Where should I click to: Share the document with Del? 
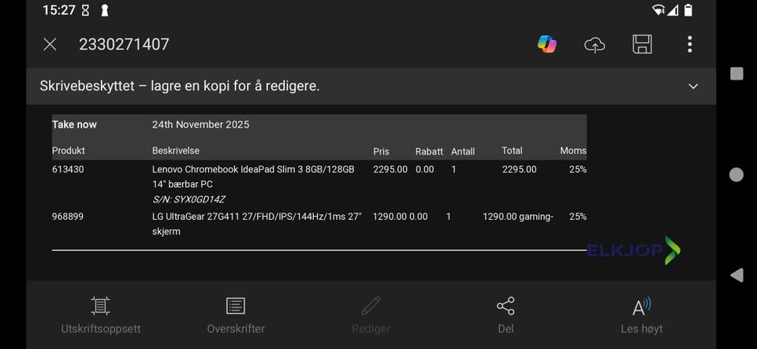pos(505,316)
